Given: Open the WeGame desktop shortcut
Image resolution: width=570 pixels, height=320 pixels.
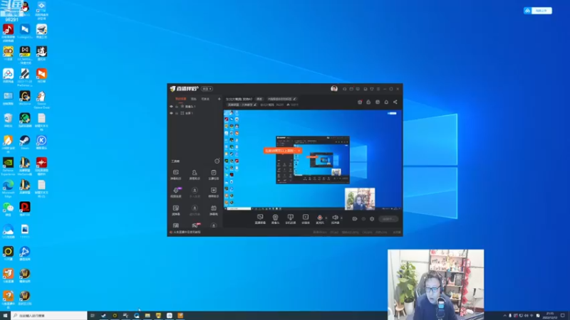Looking at the screenshot, I should (x=25, y=98).
